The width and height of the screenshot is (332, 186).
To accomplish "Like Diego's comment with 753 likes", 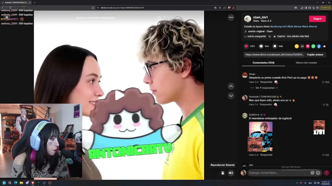I will [323, 82].
